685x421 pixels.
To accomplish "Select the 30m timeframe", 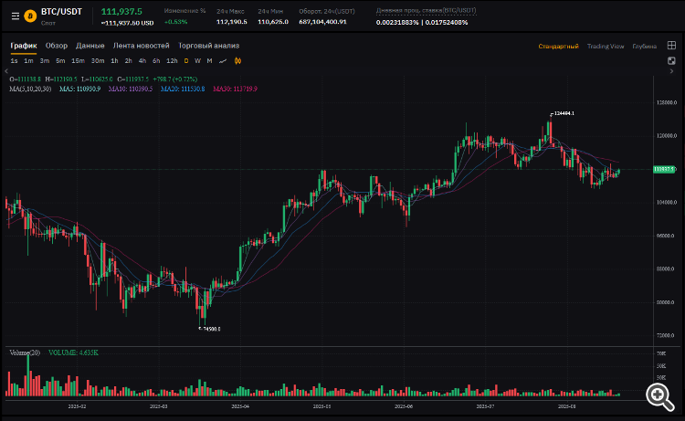I will point(98,60).
